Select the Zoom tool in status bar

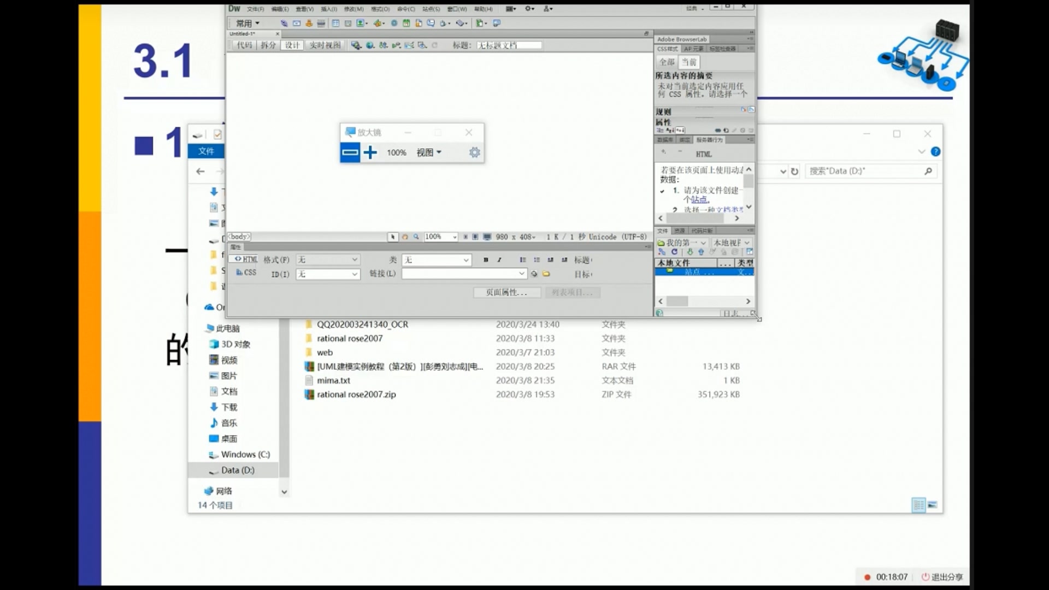tap(416, 237)
